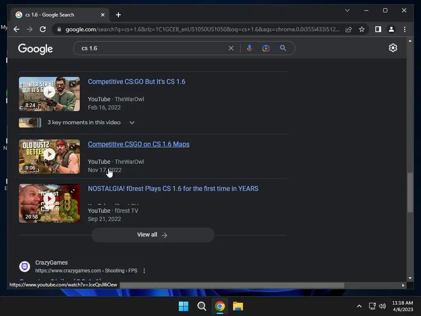This screenshot has width=421, height=316.
Task: Open the CrazyGames site link
Action: coord(86,271)
